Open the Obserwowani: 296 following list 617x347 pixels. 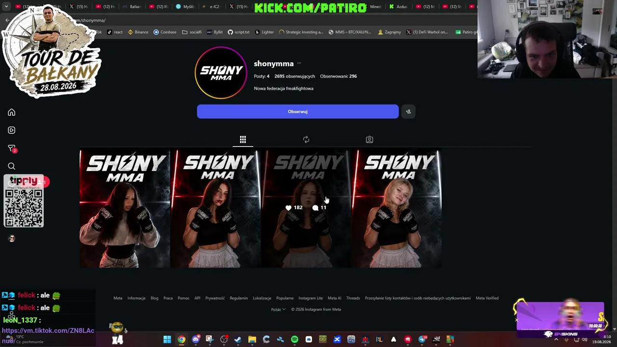(x=338, y=76)
